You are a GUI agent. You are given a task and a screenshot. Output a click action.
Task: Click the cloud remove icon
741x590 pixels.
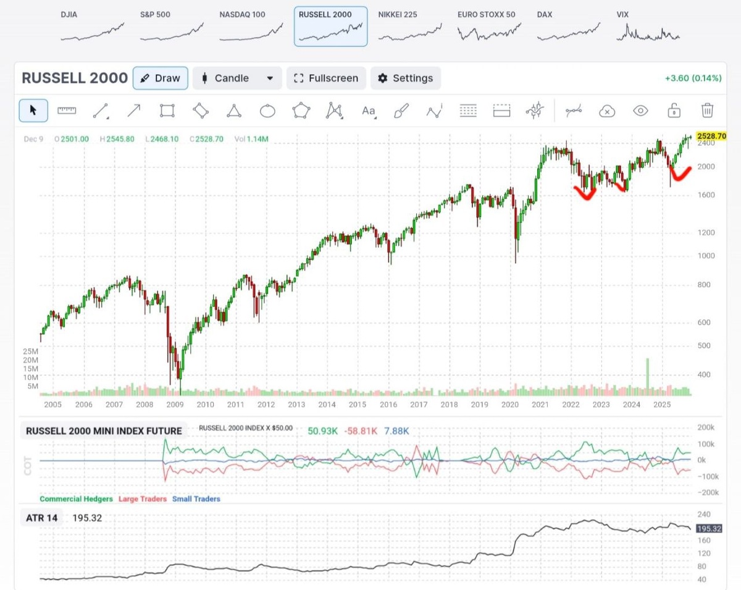coord(608,111)
